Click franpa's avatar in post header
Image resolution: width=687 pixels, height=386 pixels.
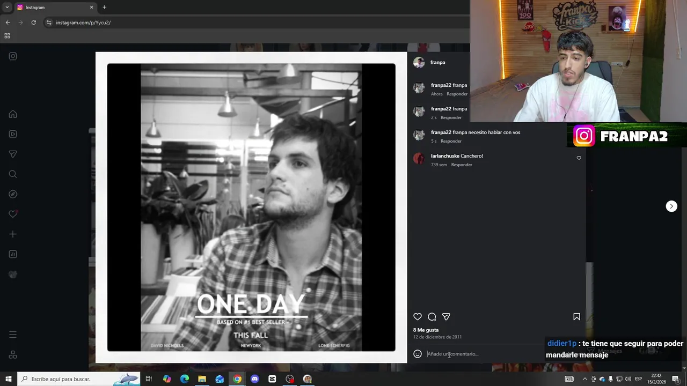(419, 62)
